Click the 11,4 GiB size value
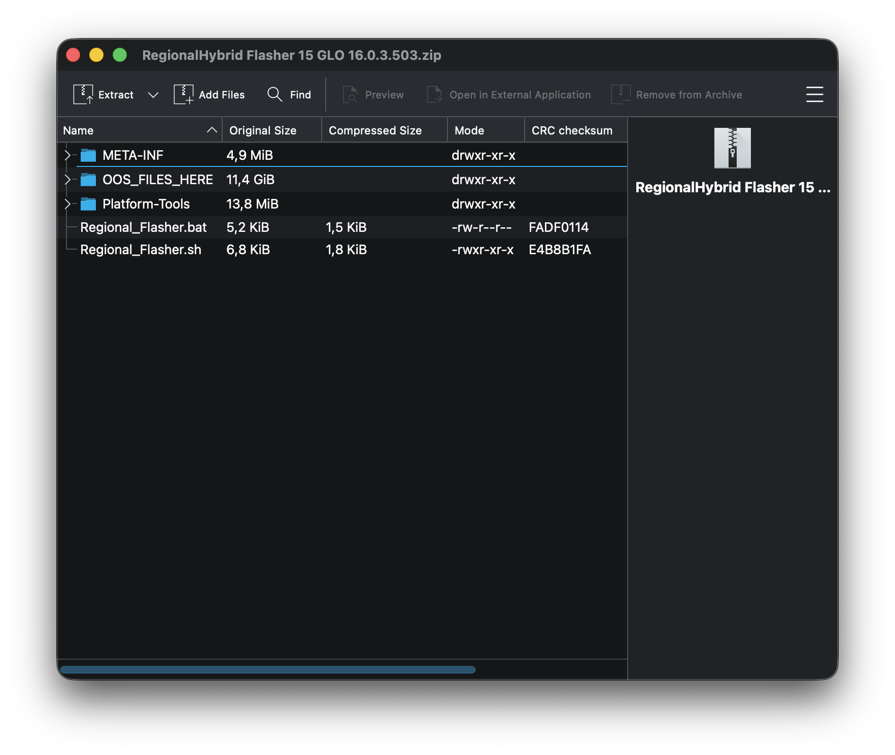Image resolution: width=895 pixels, height=755 pixels. pyautogui.click(x=250, y=180)
